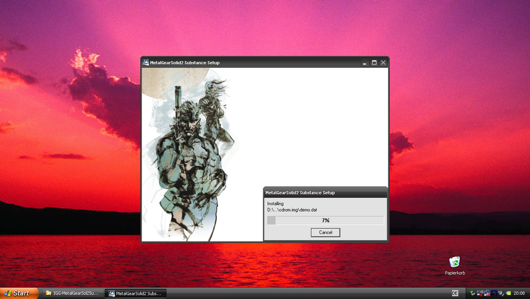Select the MetalGearSolid2 Subs... taskbar item

[135, 293]
